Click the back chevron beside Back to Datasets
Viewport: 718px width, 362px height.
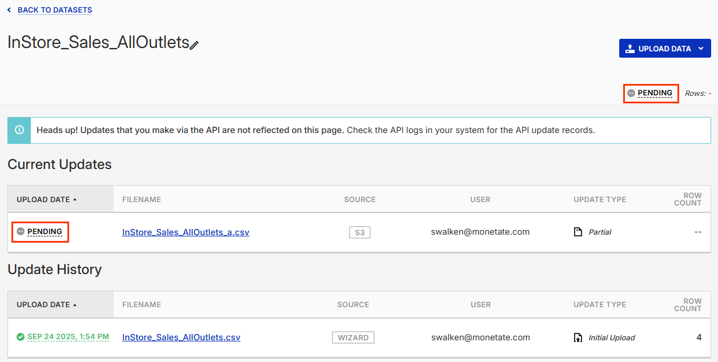point(9,10)
